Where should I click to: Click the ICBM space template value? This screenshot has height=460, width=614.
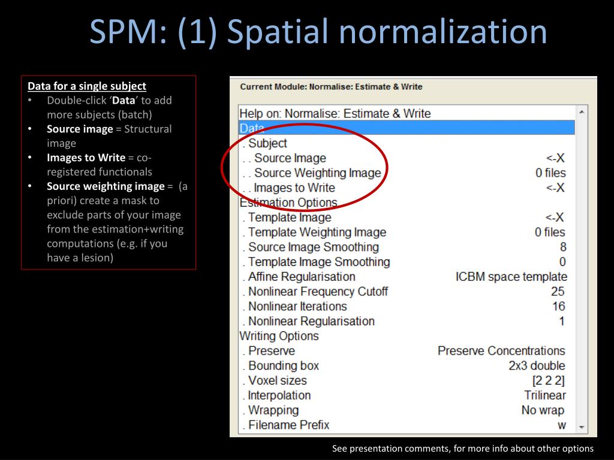pyautogui.click(x=511, y=277)
